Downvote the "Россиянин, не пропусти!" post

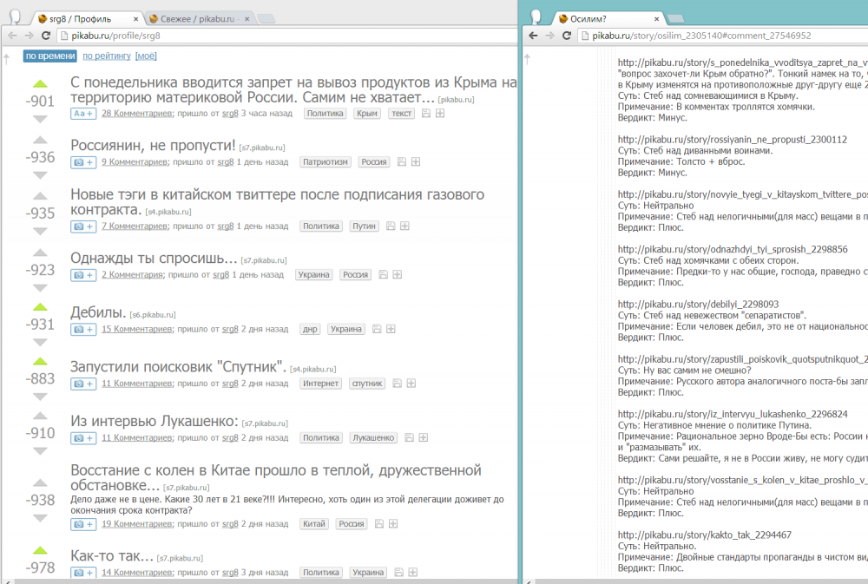point(40,178)
